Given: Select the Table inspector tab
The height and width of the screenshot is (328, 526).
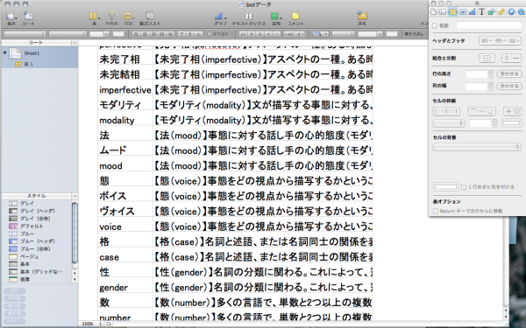Looking at the screenshot, I should pyautogui.click(x=452, y=12).
